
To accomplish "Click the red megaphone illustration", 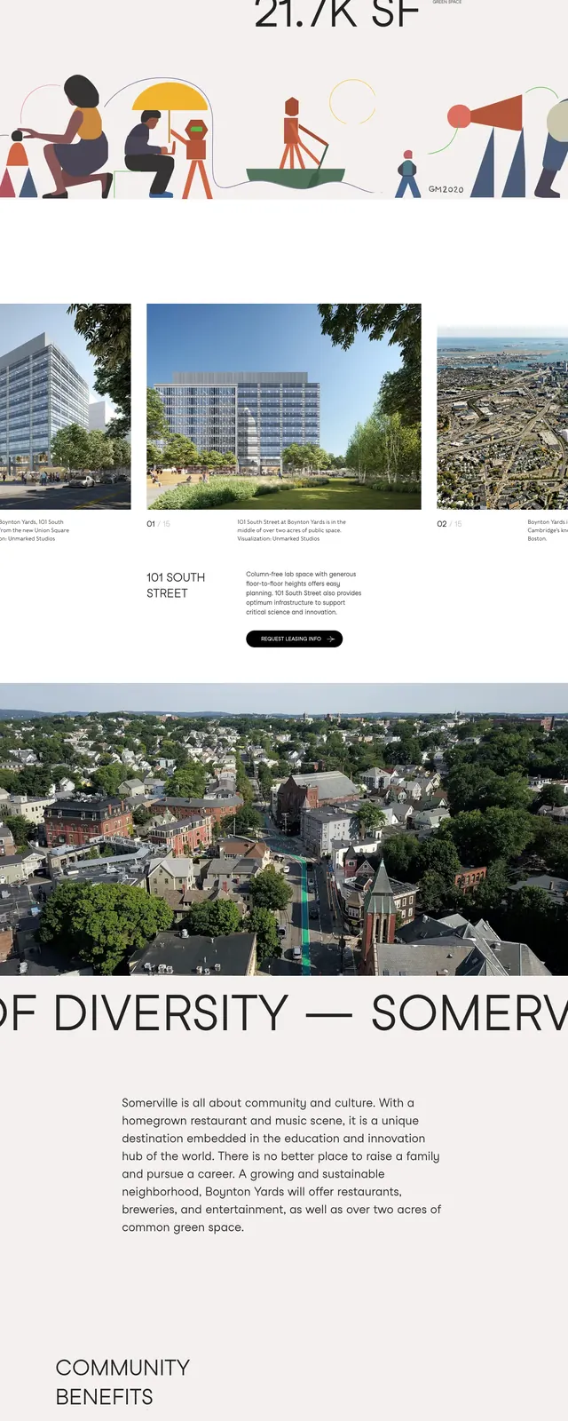I will pos(486,115).
